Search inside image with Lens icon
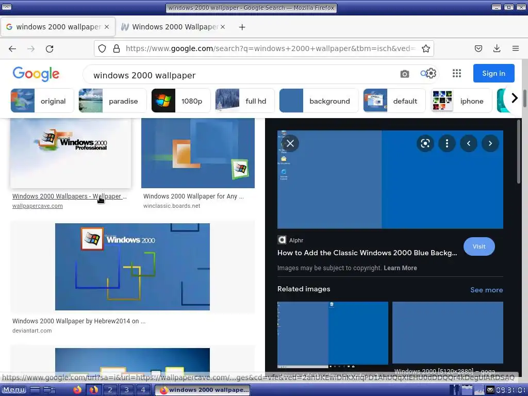Screen dimensions: 528x396 [x=425, y=143]
